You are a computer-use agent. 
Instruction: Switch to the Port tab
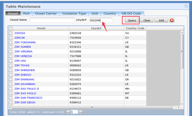pos(26,13)
